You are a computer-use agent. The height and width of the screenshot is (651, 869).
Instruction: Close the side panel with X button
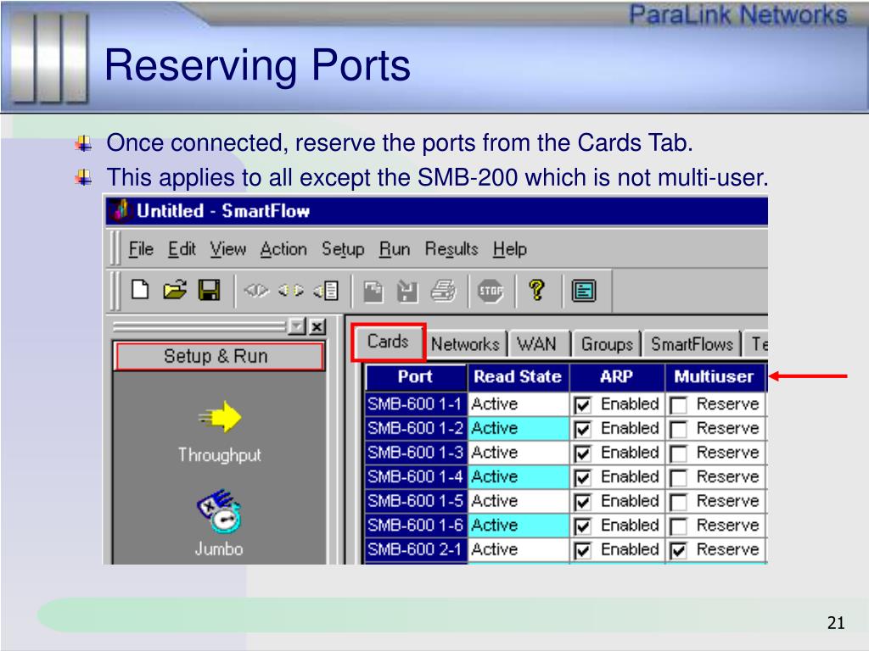pyautogui.click(x=317, y=327)
